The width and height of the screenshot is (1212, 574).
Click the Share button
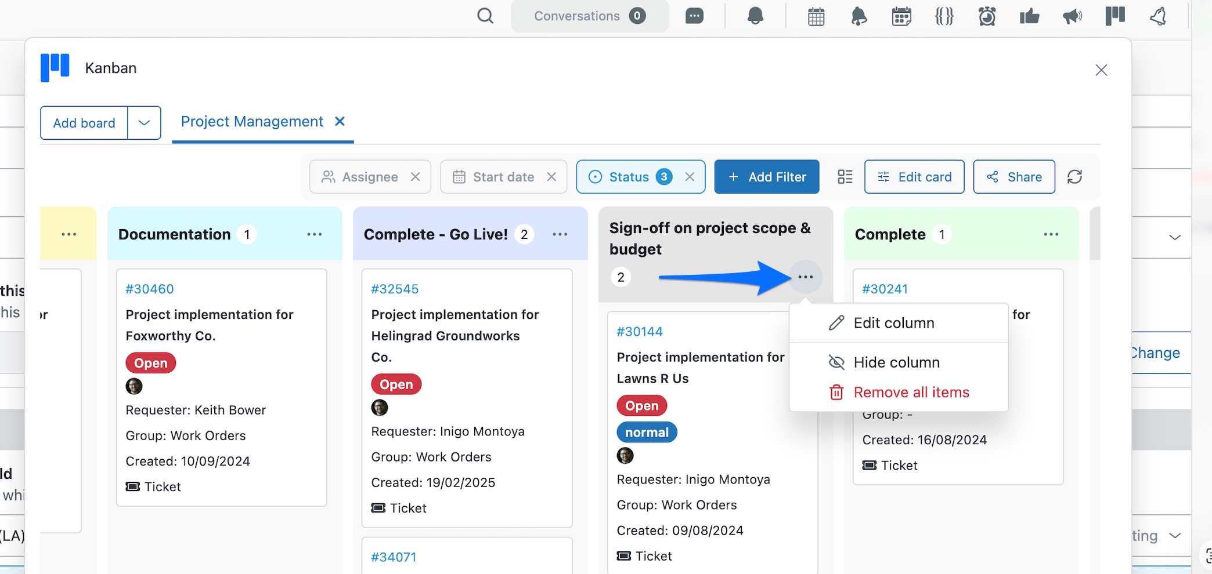coord(1014,177)
